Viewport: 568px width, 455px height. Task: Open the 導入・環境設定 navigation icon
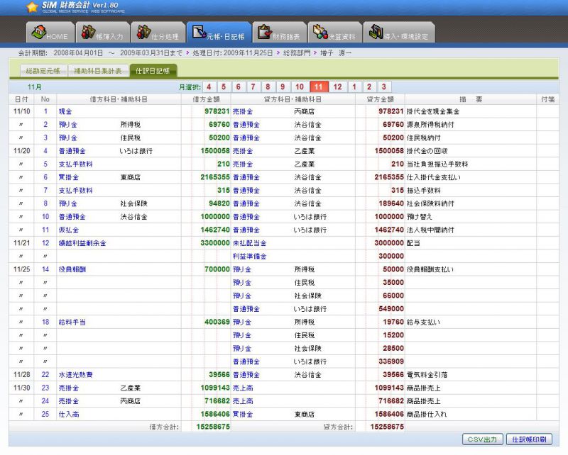tap(376, 33)
